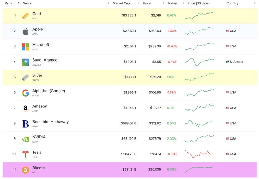The width and height of the screenshot is (259, 179).
Task: Click Bitcoin's price $30,039
Action: point(155,169)
